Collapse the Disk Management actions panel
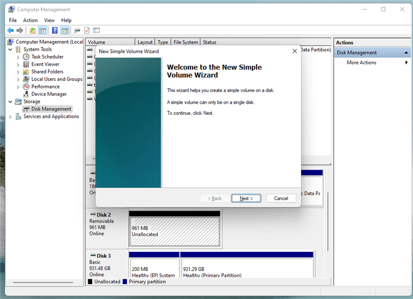The image size is (413, 299). 406,52
